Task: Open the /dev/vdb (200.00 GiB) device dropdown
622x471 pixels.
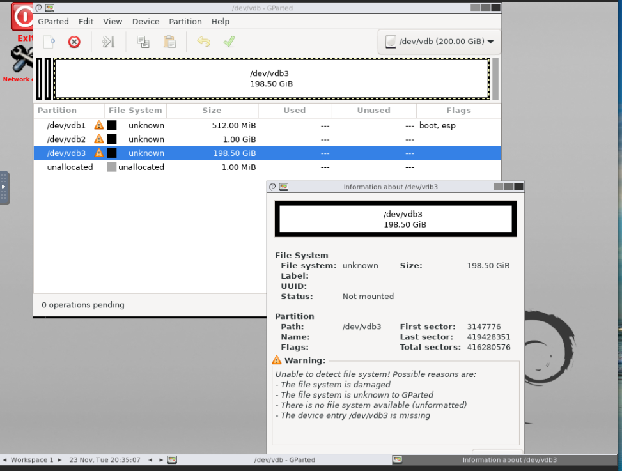Action: (440, 42)
